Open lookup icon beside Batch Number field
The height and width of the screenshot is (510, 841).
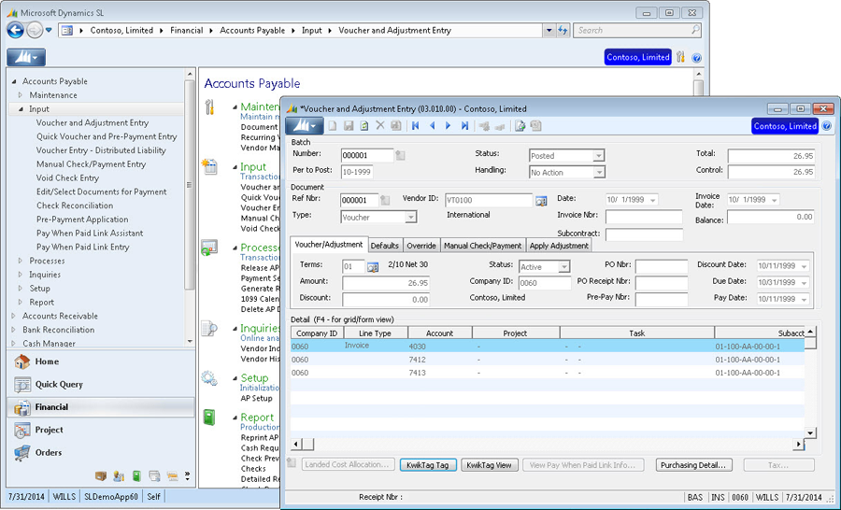400,155
